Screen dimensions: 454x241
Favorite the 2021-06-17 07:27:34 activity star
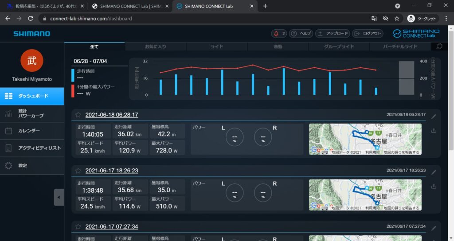pos(78,226)
